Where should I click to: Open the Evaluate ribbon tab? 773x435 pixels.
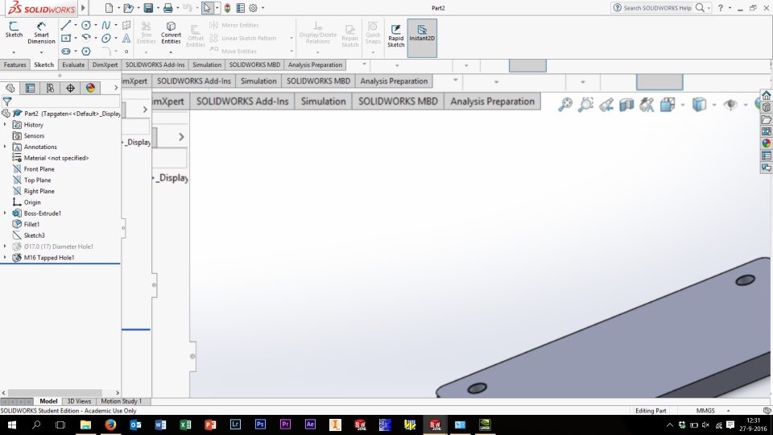click(73, 64)
